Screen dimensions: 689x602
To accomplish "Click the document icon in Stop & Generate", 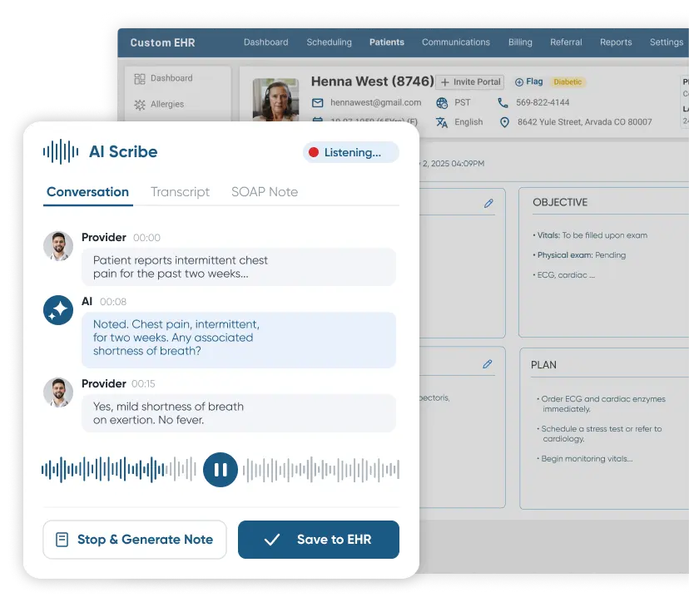I will tap(62, 540).
